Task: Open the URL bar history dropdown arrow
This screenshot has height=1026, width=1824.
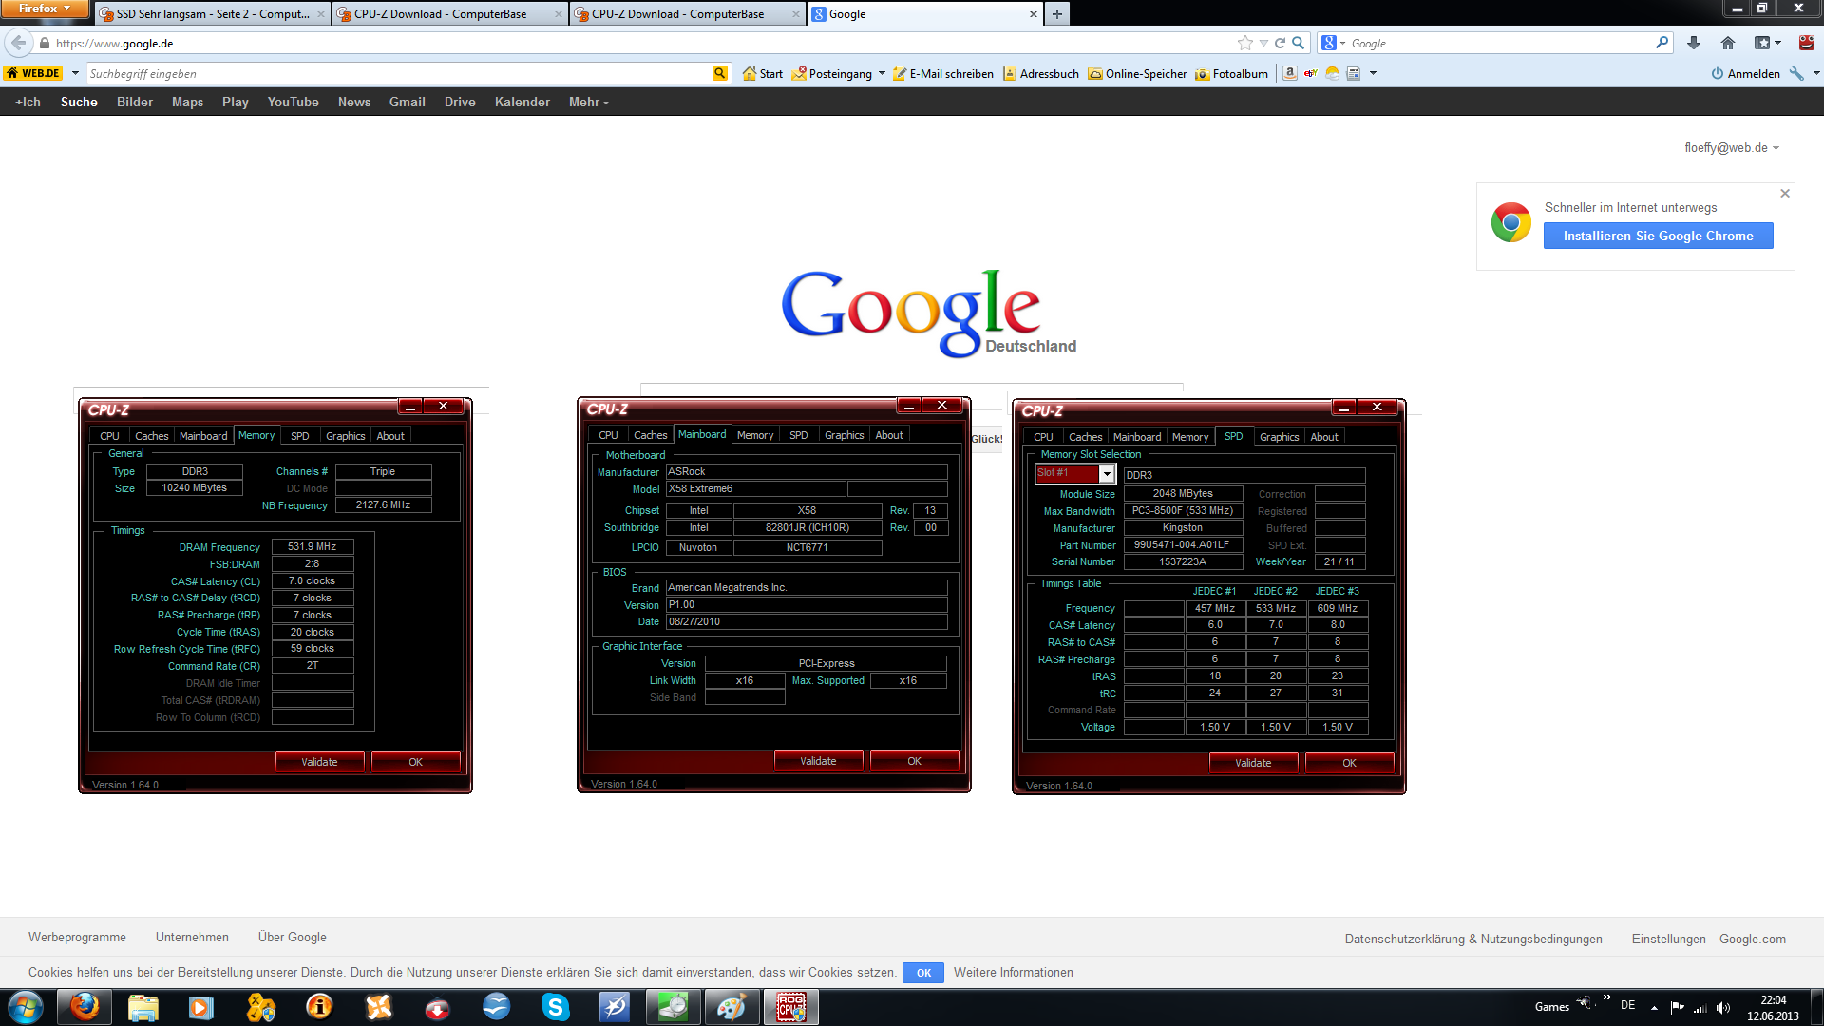Action: 1263,43
